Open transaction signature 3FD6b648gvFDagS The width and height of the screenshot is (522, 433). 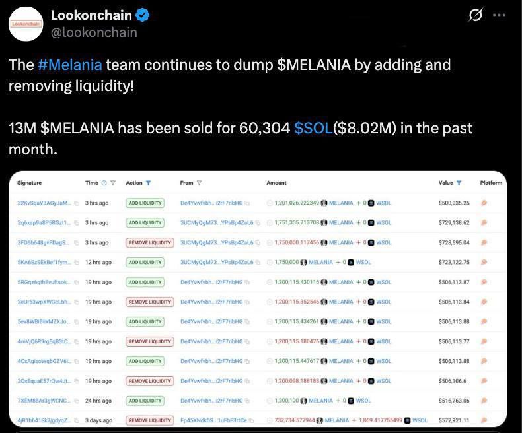43,242
